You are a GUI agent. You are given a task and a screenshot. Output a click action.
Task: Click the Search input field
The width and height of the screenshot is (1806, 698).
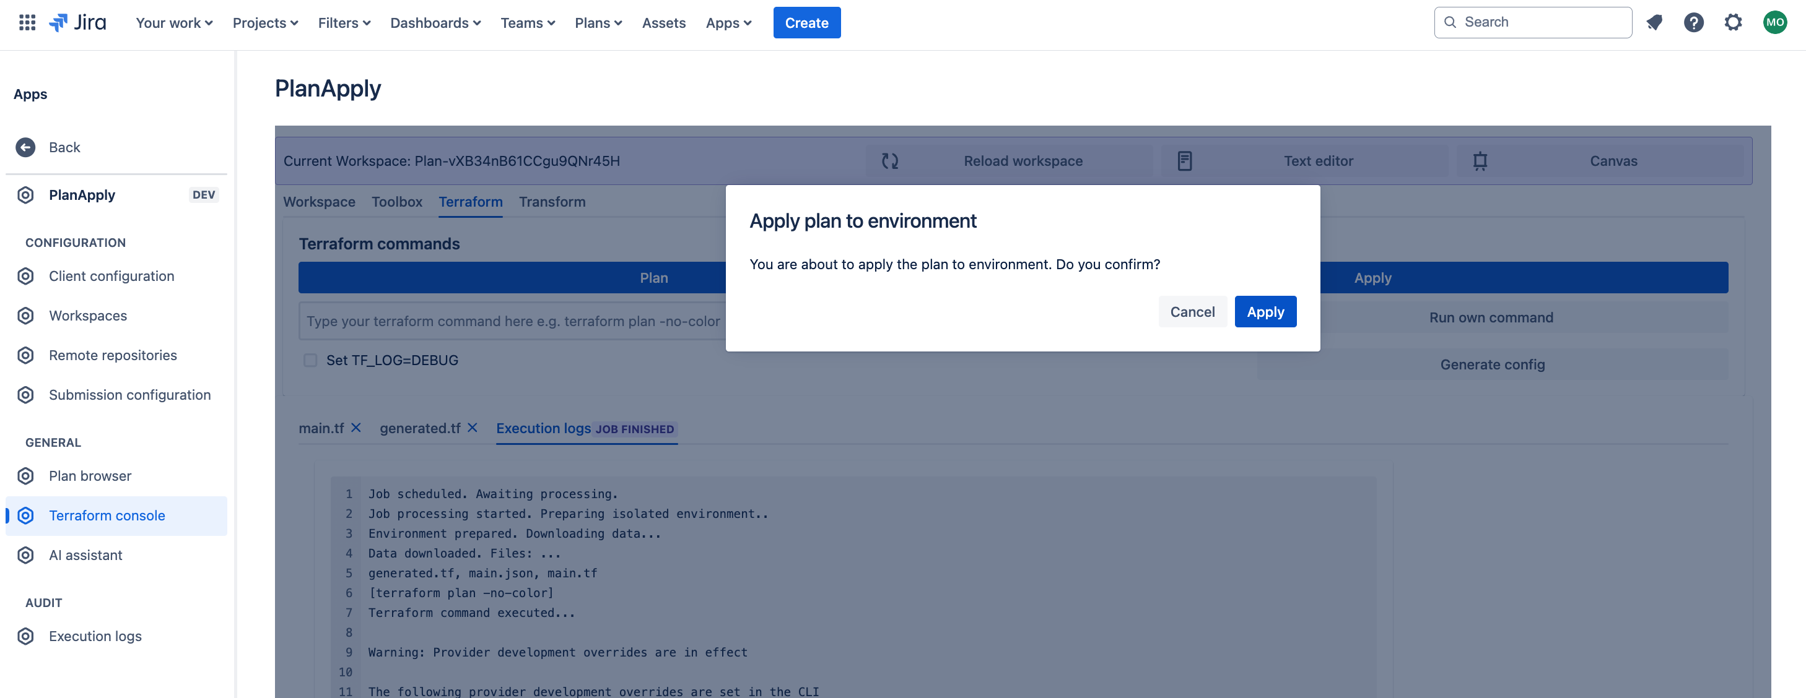(x=1533, y=22)
